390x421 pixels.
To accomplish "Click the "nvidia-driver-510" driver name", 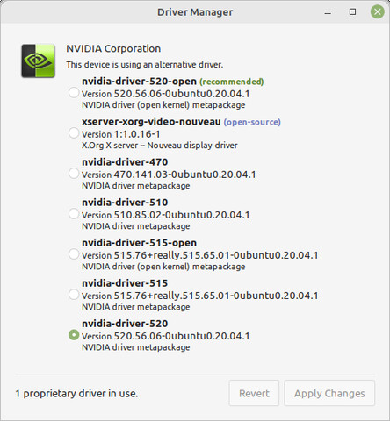I will tap(125, 203).
